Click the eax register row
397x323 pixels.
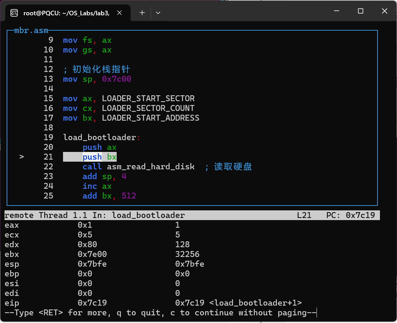click(92, 225)
